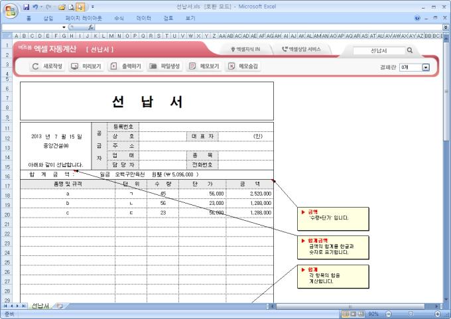Image resolution: width=451 pixels, height=319 pixels.
Task: Click the previous sheet tab scroll arrow
Action: (12, 306)
